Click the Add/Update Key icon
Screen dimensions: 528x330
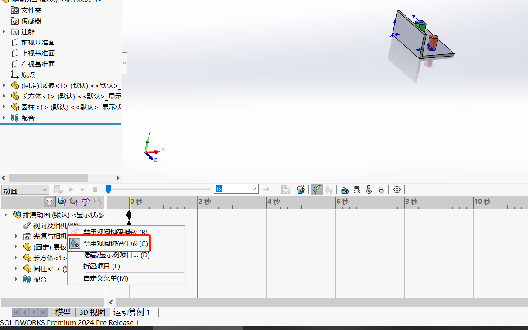pos(329,189)
